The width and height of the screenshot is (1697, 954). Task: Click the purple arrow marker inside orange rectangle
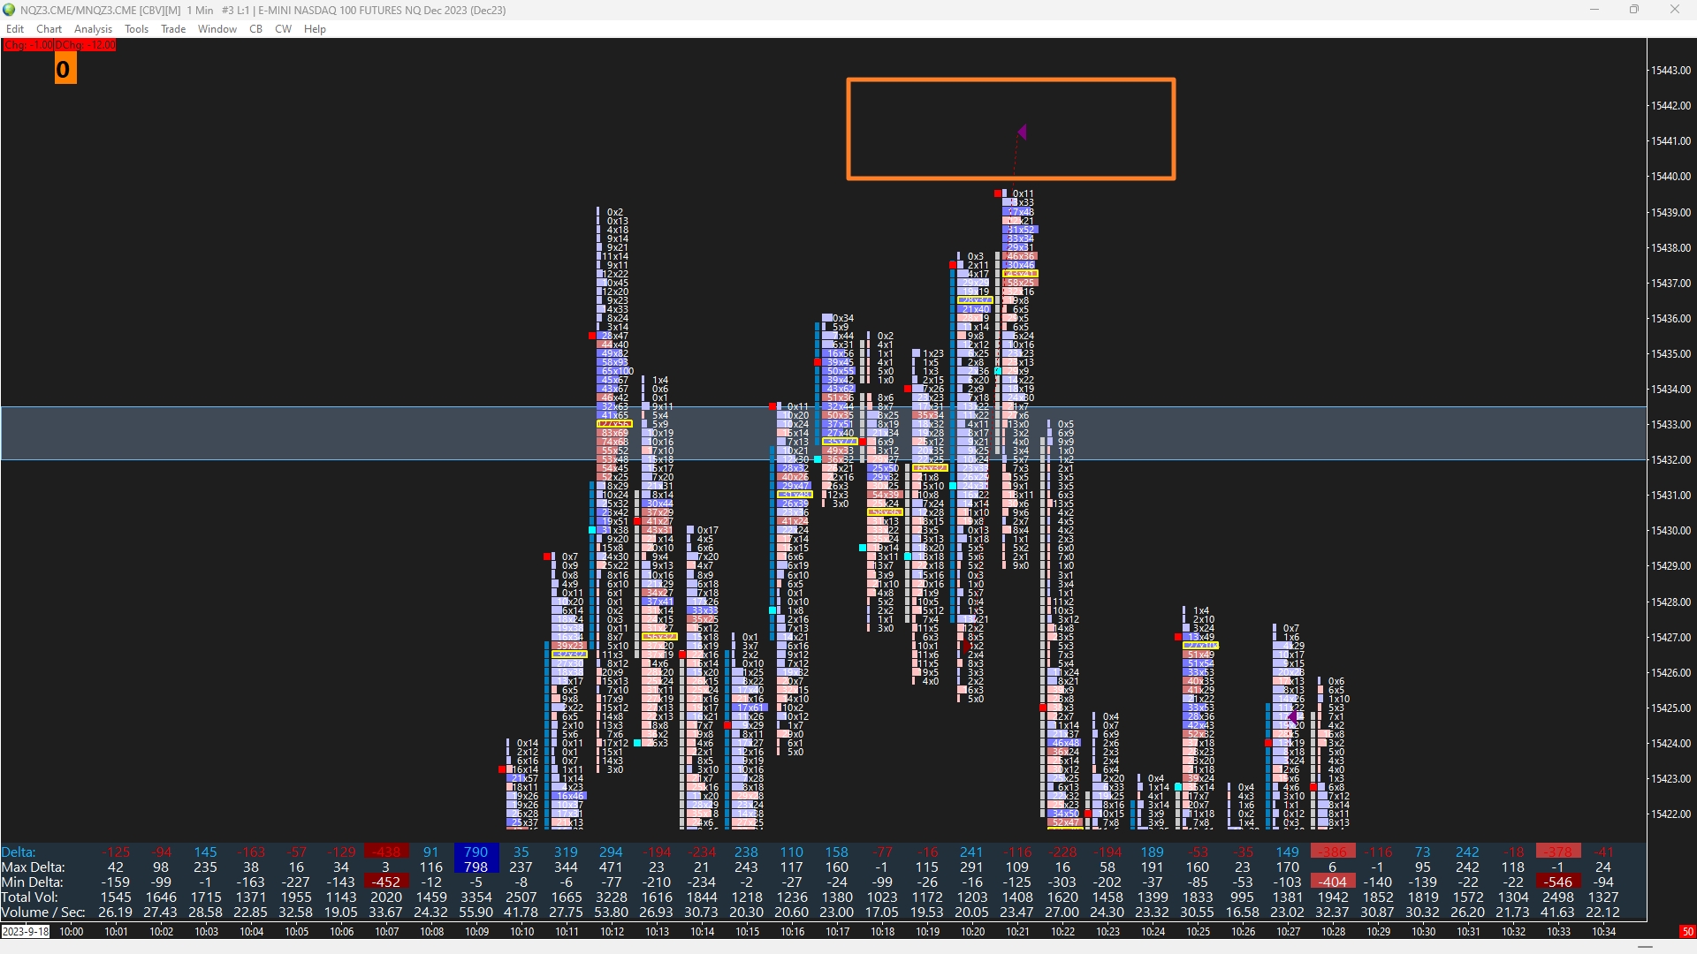(x=1022, y=132)
